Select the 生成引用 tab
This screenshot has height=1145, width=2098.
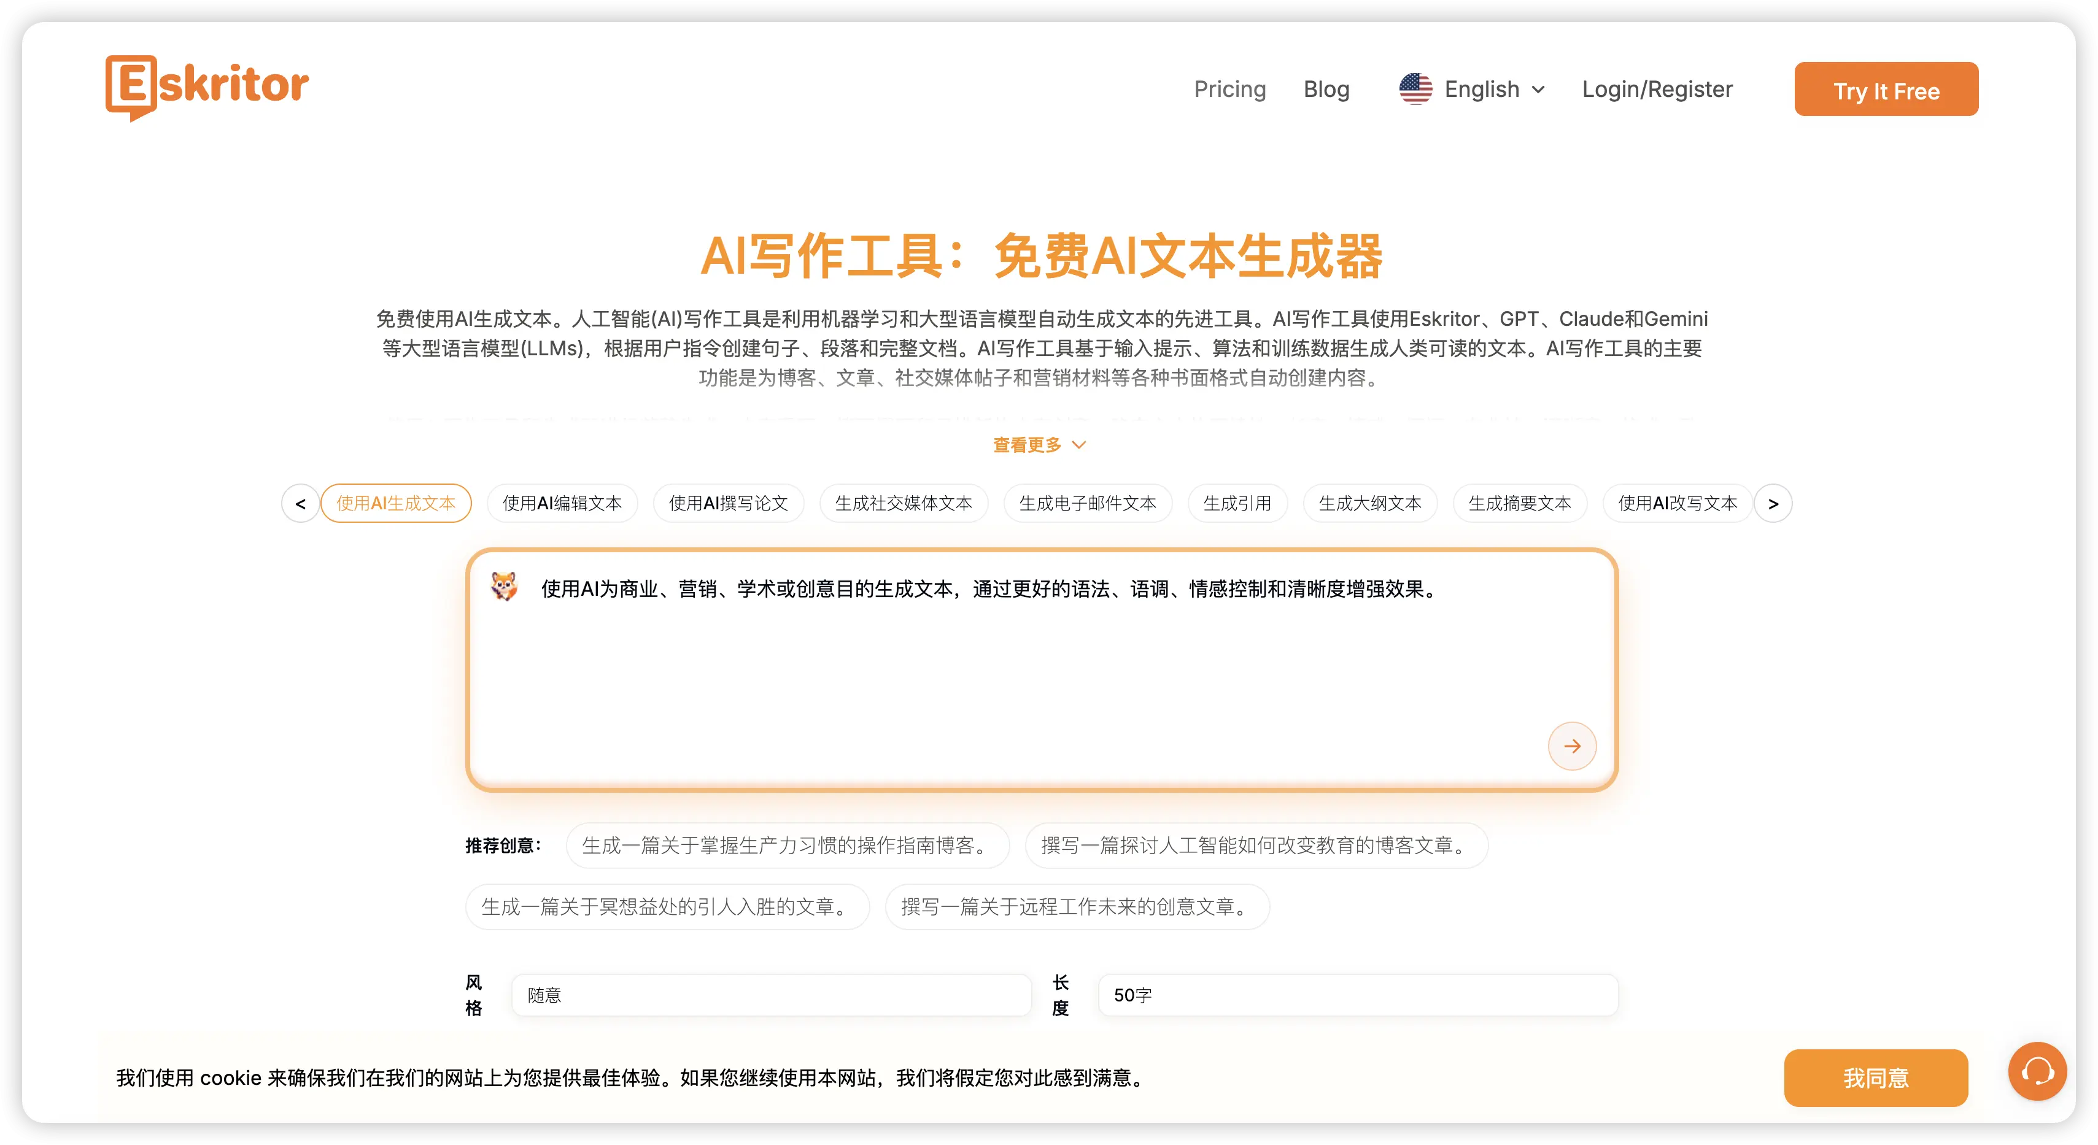(1237, 503)
